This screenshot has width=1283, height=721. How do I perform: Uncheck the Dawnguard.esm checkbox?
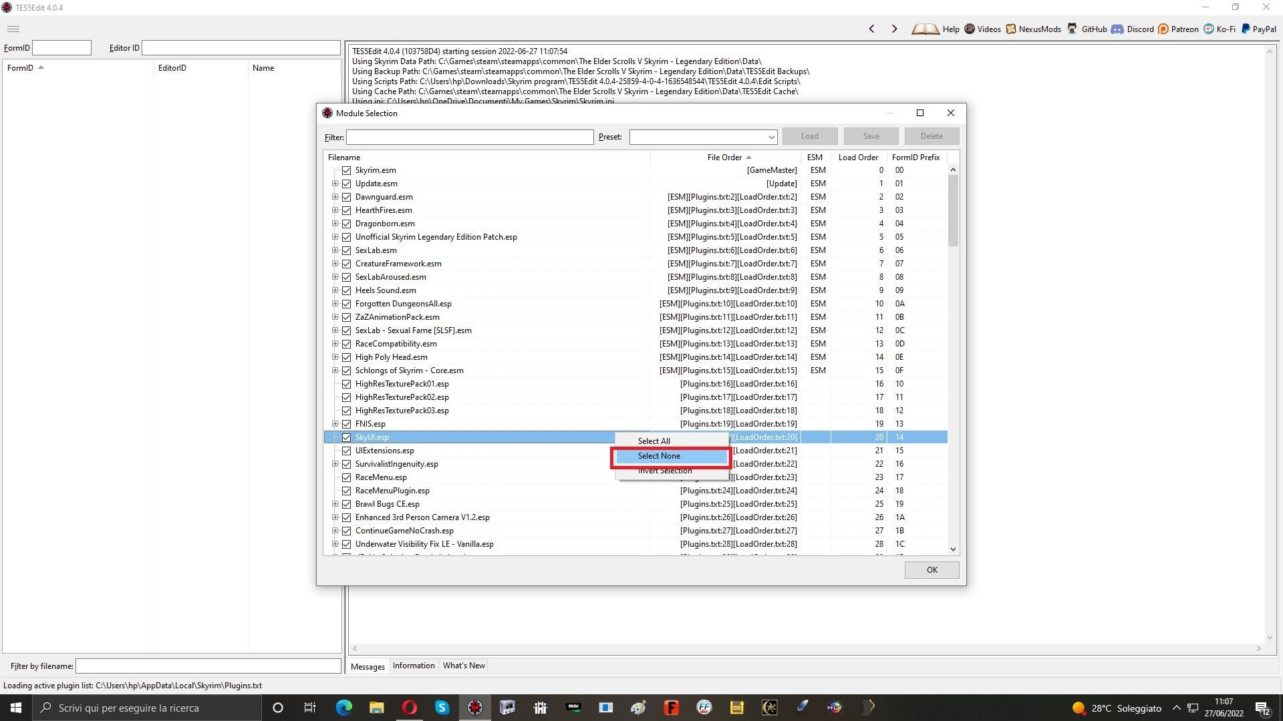[x=346, y=197]
